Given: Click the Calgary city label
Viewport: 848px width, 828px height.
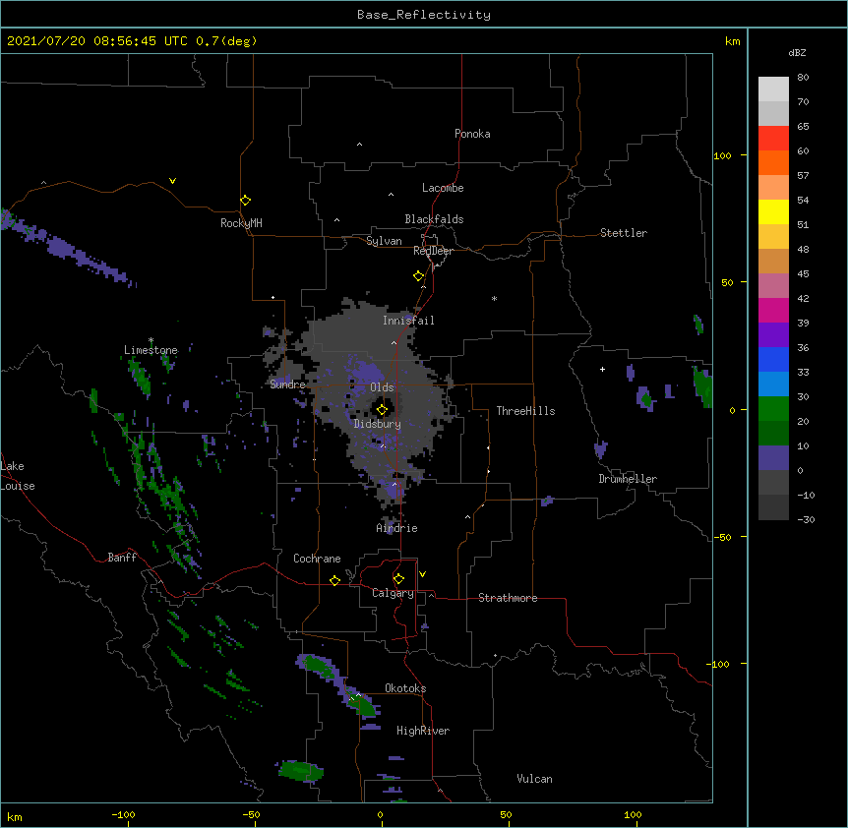Looking at the screenshot, I should 393,593.
